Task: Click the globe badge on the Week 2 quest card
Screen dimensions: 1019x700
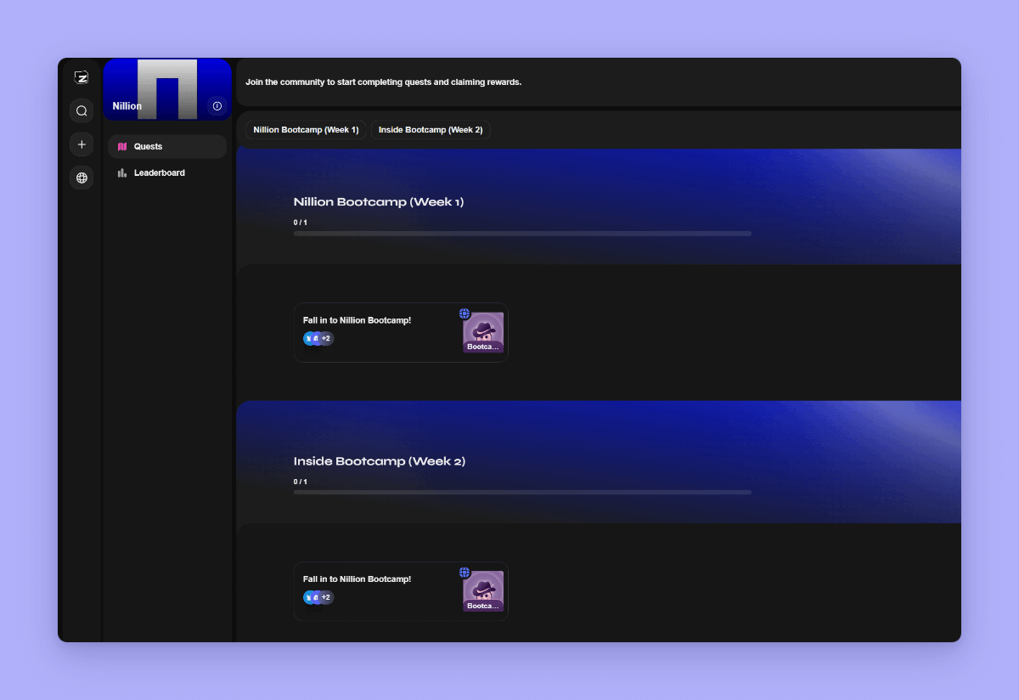Action: [x=464, y=573]
